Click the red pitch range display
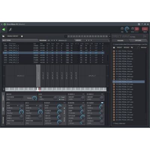Image resolution: width=150 pixels, height=150 pixels. (137, 29)
